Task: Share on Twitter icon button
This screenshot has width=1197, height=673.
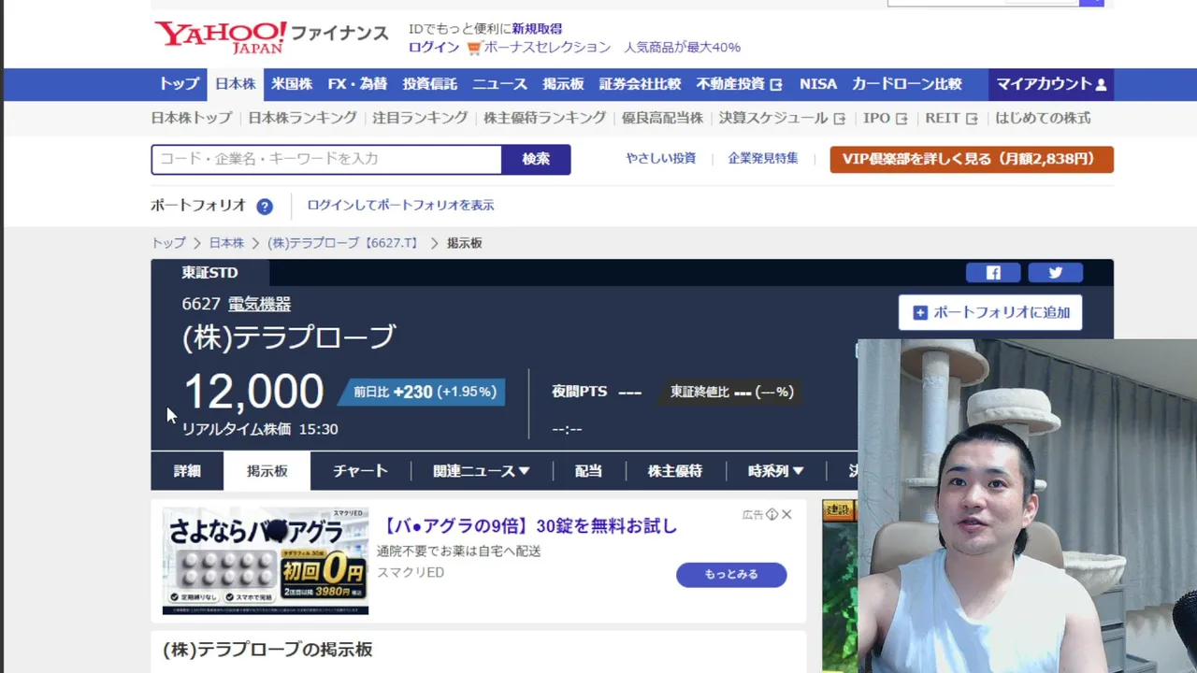Action: 1055,273
